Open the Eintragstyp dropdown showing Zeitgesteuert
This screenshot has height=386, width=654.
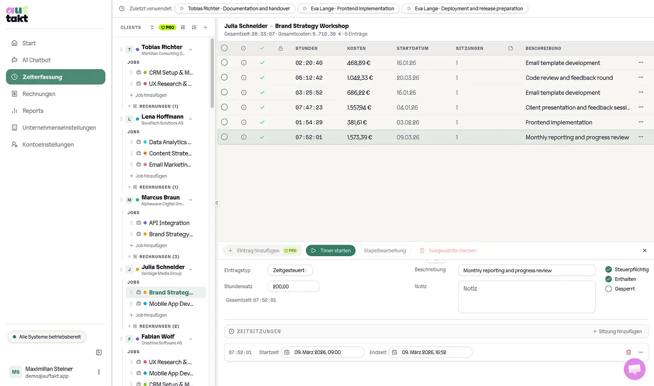[x=290, y=270]
